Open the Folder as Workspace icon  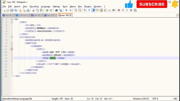[109, 10]
